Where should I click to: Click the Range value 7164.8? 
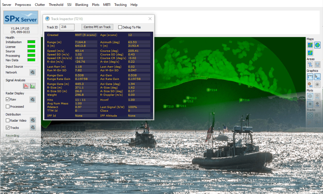(86, 42)
